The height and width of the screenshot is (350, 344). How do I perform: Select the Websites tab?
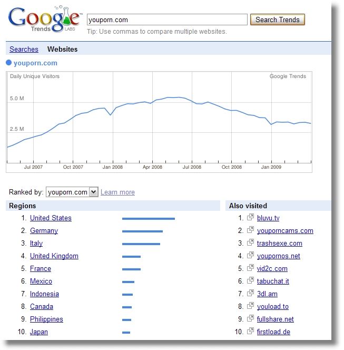point(63,49)
